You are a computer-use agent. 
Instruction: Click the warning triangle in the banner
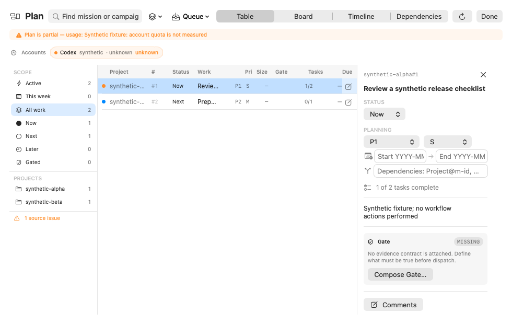click(19, 35)
